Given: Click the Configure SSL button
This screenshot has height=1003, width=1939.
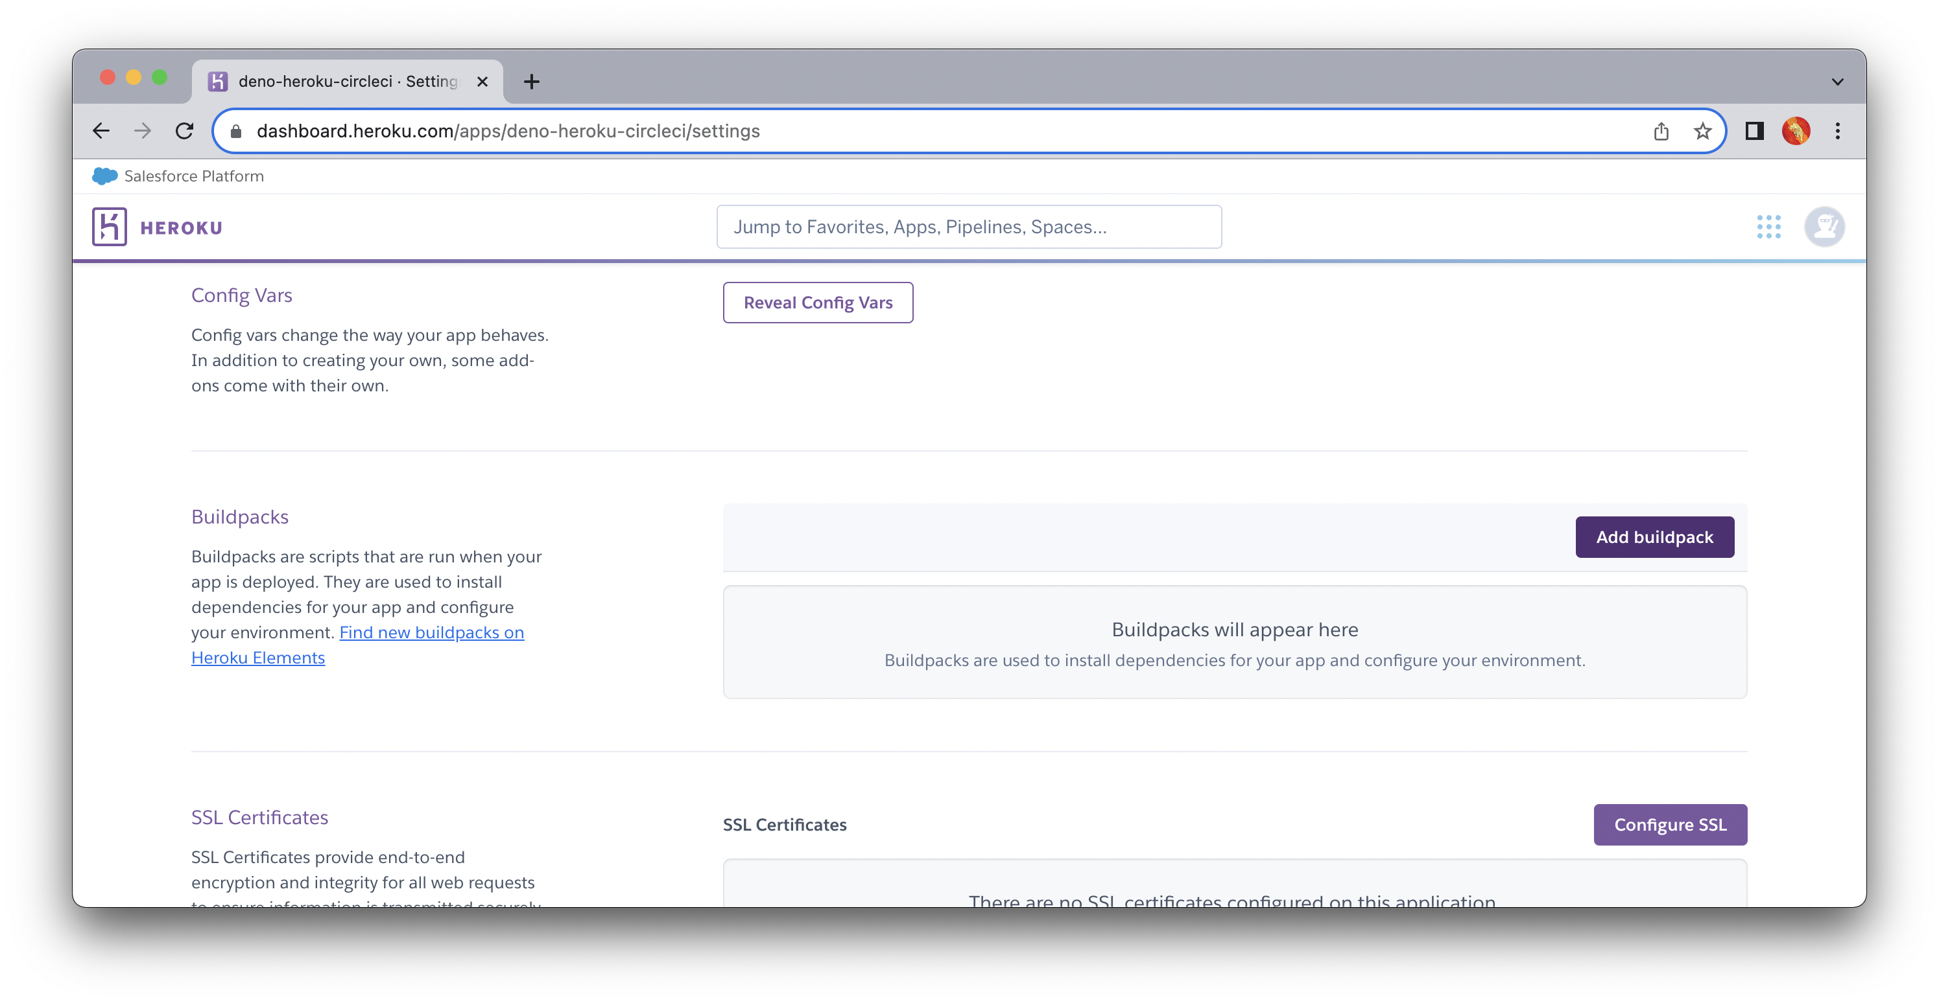Looking at the screenshot, I should point(1669,825).
